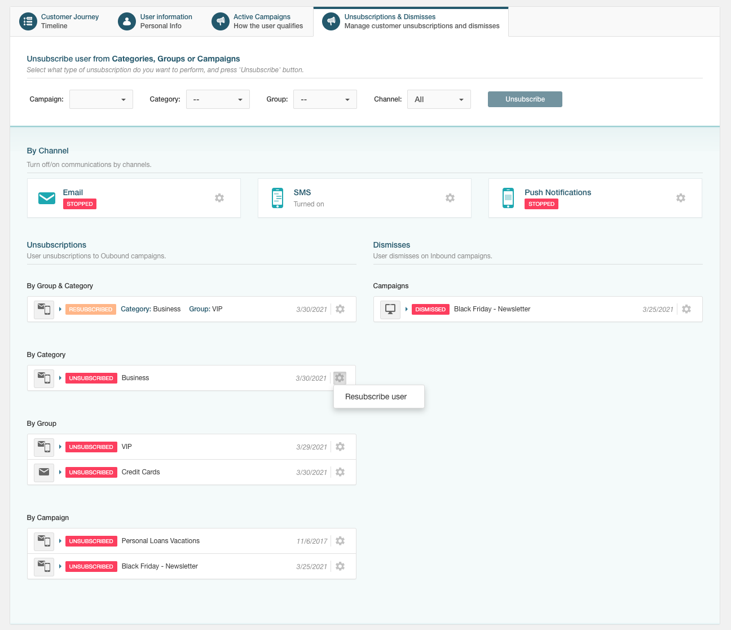Click the SMS channel title
The width and height of the screenshot is (731, 630).
point(302,192)
